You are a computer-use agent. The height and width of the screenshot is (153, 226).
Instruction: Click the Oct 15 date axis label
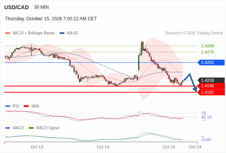[169, 147]
